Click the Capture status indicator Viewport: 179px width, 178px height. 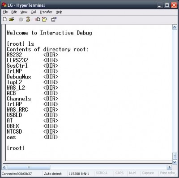(x=148, y=173)
